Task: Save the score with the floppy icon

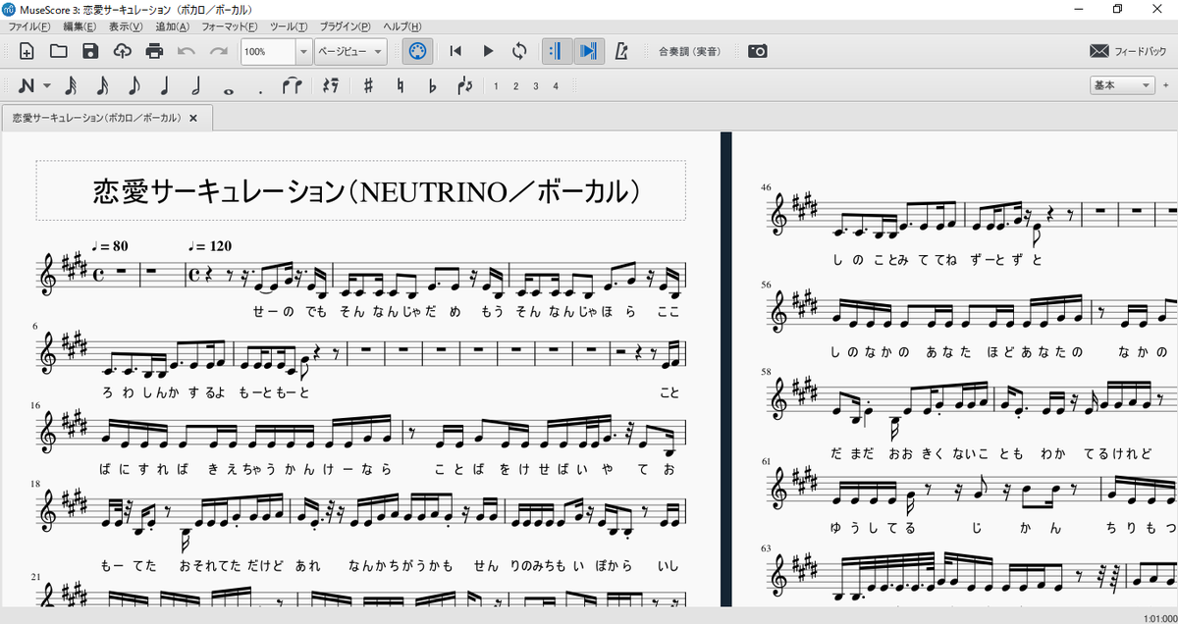Action: coord(90,51)
